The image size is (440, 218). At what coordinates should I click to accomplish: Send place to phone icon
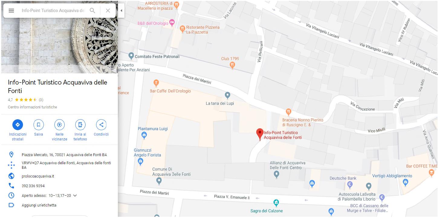80,125
